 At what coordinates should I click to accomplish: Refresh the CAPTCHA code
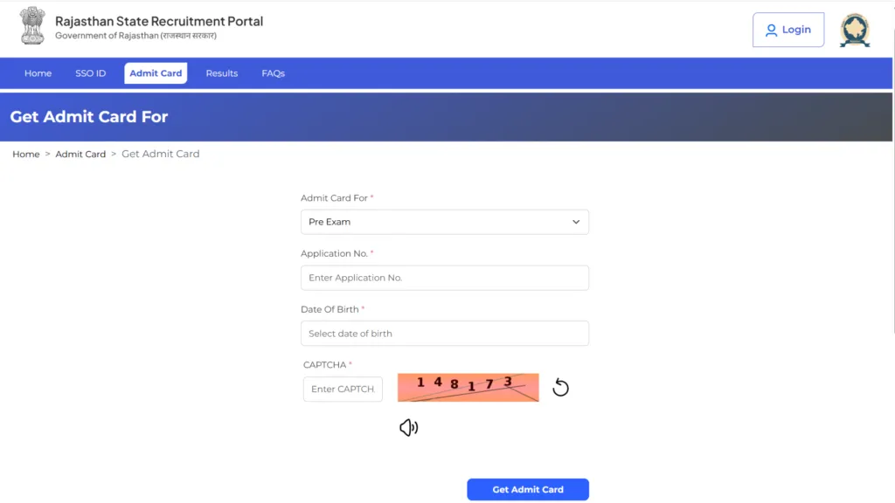click(x=560, y=387)
